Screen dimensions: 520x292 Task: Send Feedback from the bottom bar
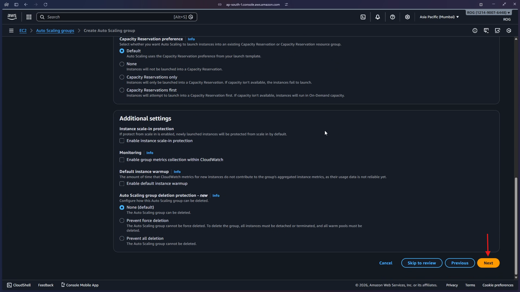pyautogui.click(x=46, y=285)
